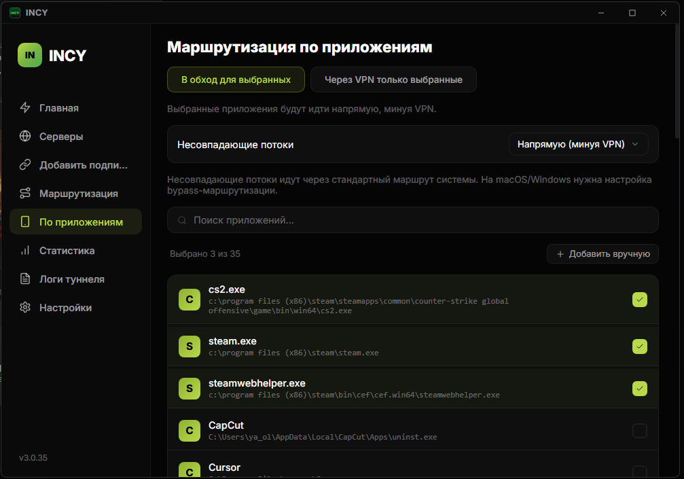This screenshot has height=479, width=684.
Task: Open the Главная page
Action: [76, 108]
